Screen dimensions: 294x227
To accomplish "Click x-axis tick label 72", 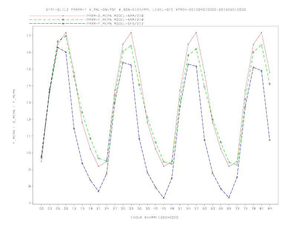I will click(237, 208).
